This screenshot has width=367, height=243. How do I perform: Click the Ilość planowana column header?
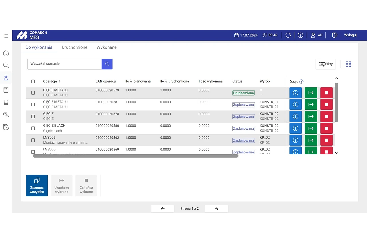[x=138, y=81]
